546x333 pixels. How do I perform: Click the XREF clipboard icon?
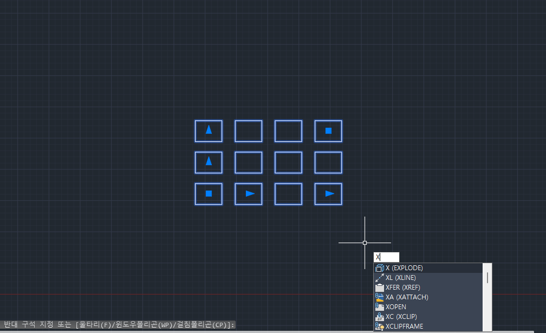point(380,288)
